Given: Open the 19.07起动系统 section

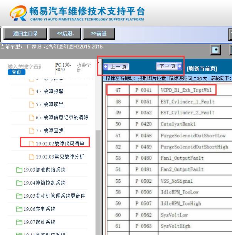Looking at the screenshot, I should point(39,222).
